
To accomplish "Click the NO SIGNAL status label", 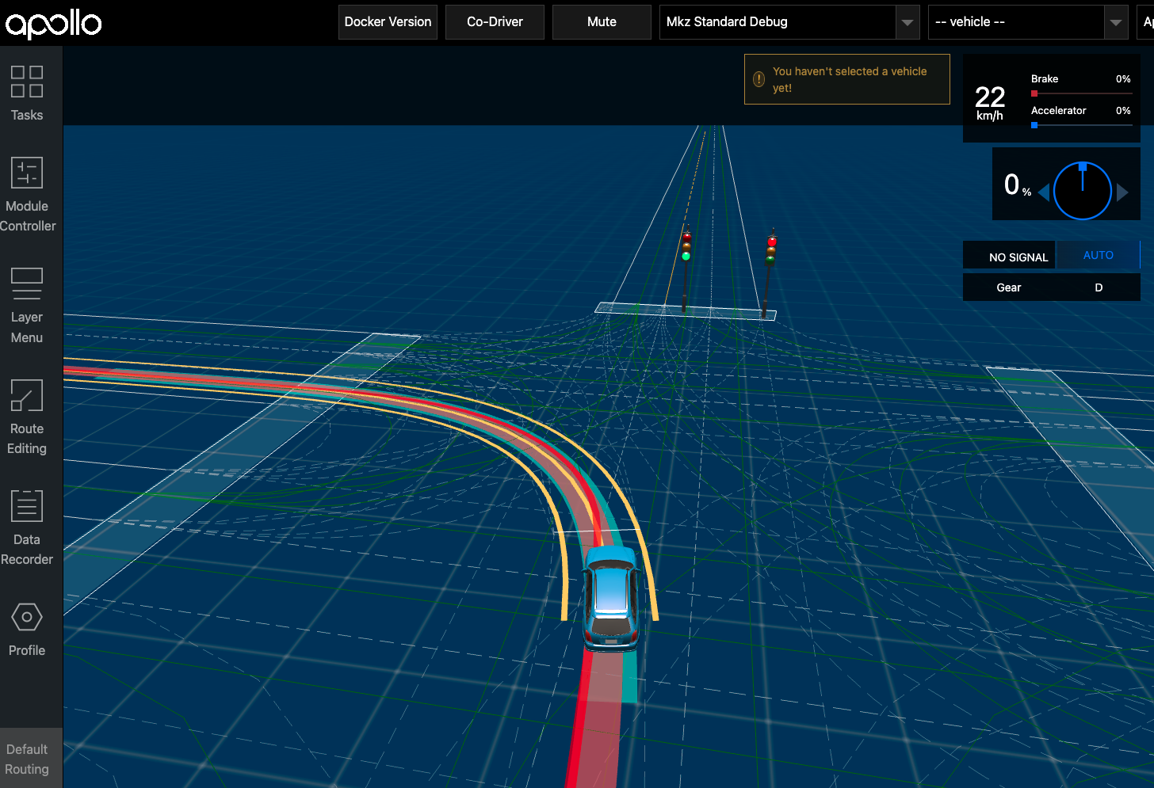I will coord(1018,257).
